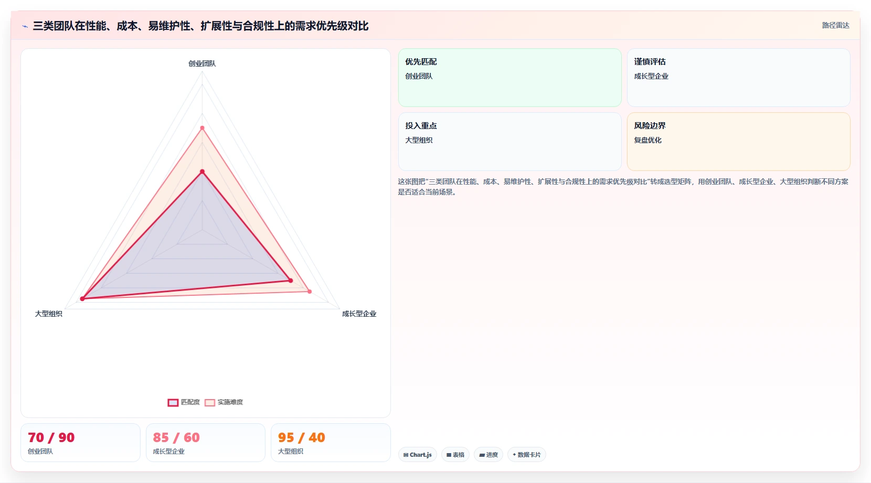Click 匹配度 data point on 创业团队 axis

[x=202, y=172]
